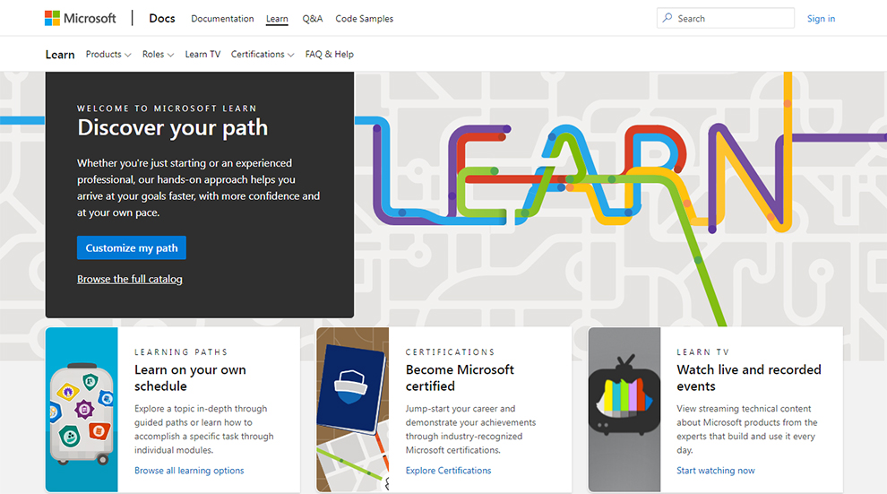Follow the Browse the full catalog link
This screenshot has height=494, width=887.
130,279
